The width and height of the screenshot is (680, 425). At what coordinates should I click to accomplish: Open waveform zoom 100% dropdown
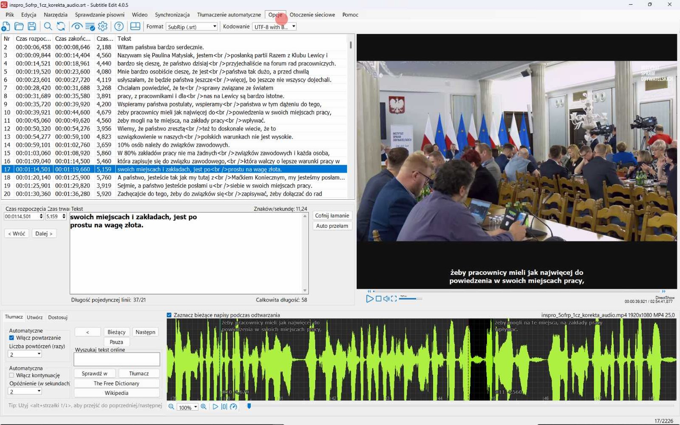pyautogui.click(x=187, y=407)
